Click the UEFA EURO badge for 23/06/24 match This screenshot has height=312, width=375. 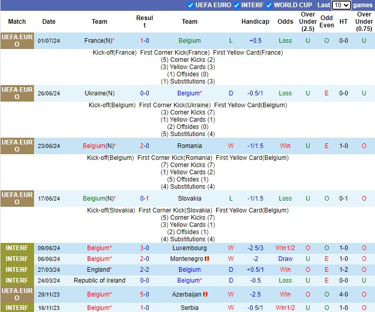coord(17,146)
